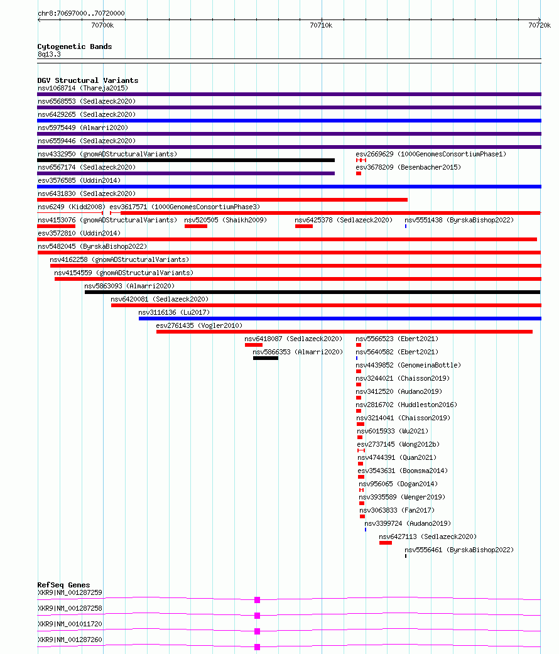The image size is (559, 654).
Task: Open nsv3935589 (Wenger2019) variant
Action: (x=402, y=497)
